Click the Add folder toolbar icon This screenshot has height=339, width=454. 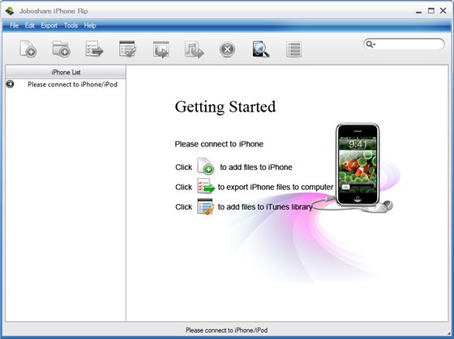62,49
